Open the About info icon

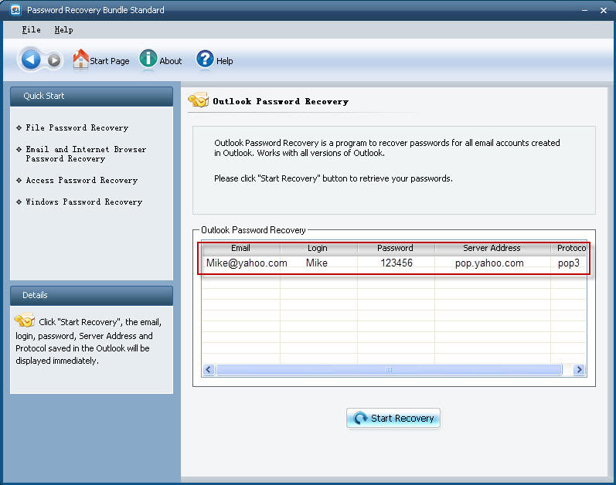pyautogui.click(x=148, y=59)
